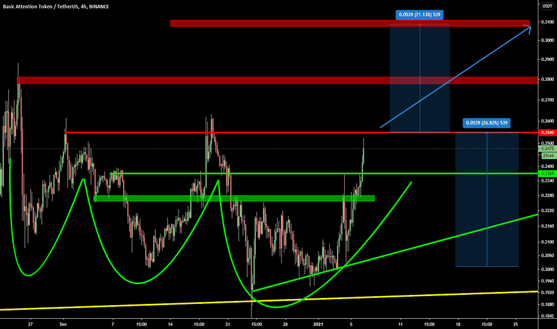Click the 29:44 candle countdown label
The height and width of the screenshot is (329, 557).
[x=548, y=156]
